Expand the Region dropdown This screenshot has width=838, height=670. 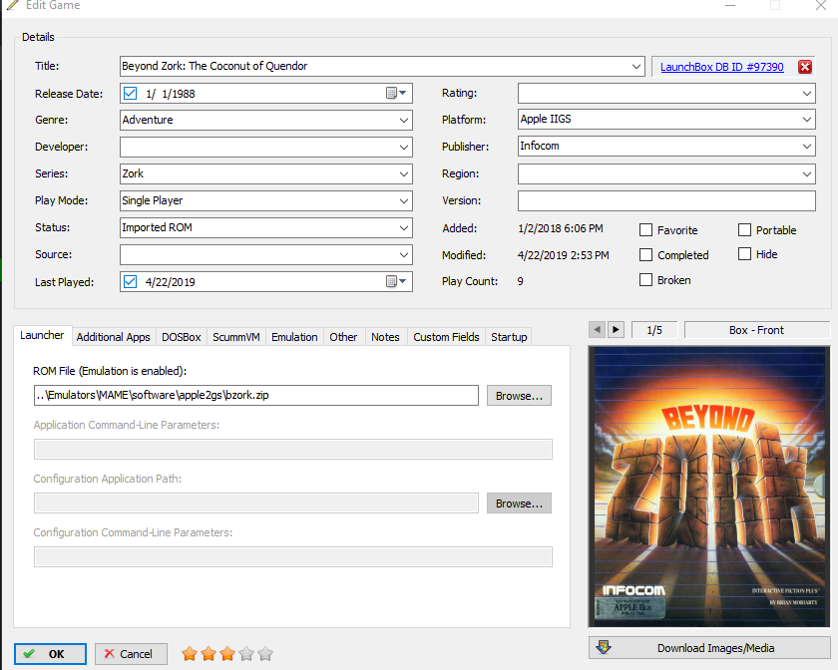(807, 173)
